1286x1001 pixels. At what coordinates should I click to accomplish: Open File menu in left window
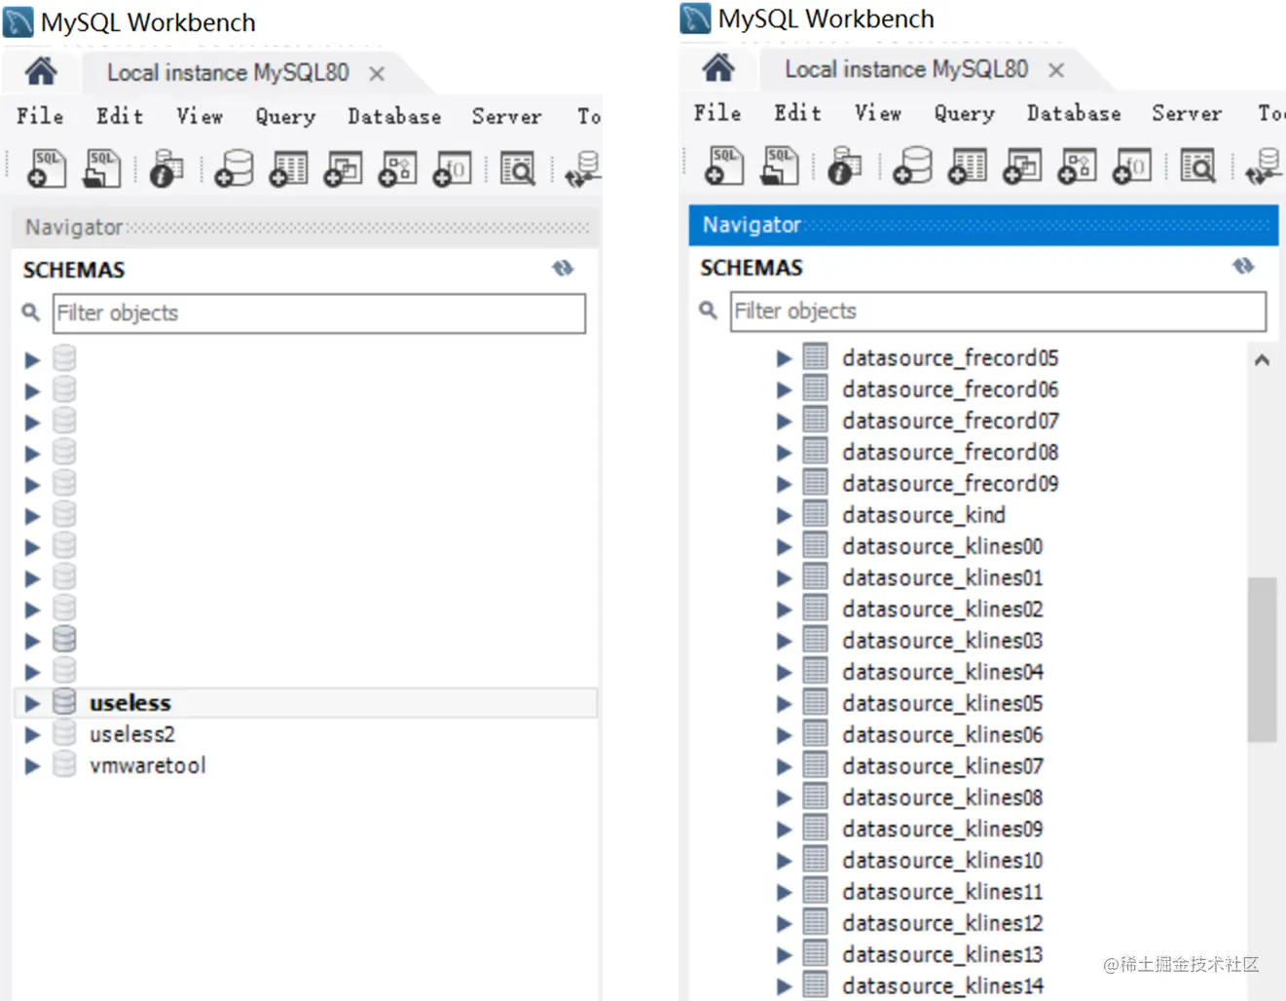point(40,116)
